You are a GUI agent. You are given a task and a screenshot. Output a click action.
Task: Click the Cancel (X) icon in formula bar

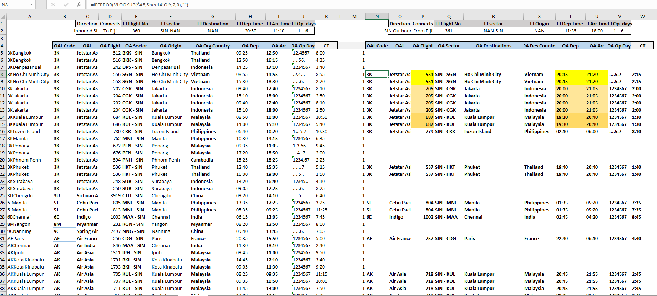click(53, 5)
